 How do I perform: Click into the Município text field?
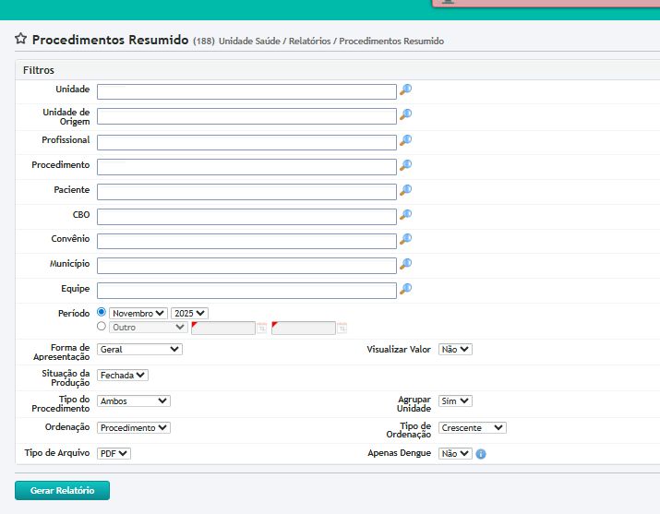[246, 265]
